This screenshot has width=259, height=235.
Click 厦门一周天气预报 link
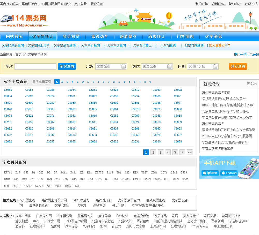click(246, 54)
